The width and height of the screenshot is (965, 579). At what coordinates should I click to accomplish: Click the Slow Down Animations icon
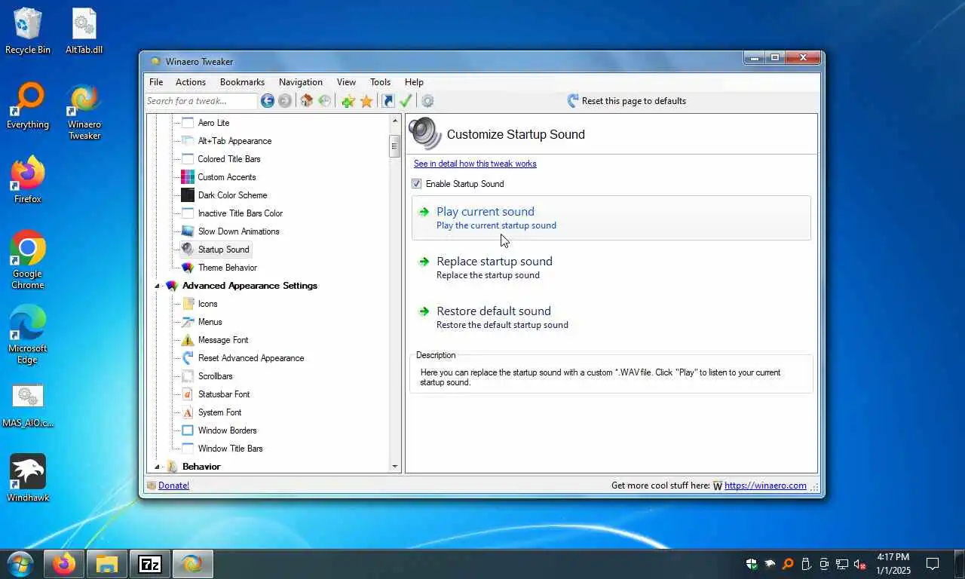pyautogui.click(x=188, y=231)
